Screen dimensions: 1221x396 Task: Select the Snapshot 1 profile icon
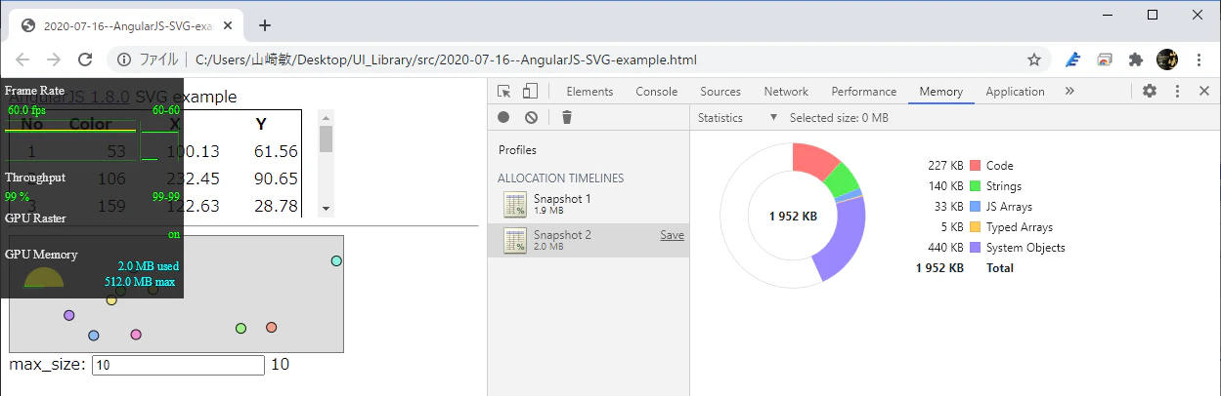click(514, 204)
